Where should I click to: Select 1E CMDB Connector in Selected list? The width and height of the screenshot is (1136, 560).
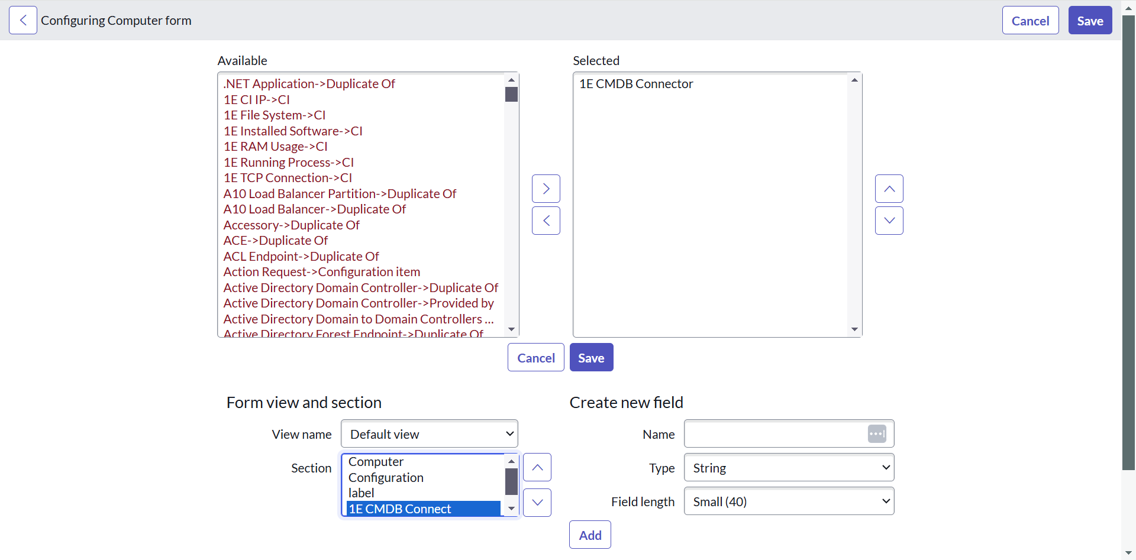pos(635,84)
